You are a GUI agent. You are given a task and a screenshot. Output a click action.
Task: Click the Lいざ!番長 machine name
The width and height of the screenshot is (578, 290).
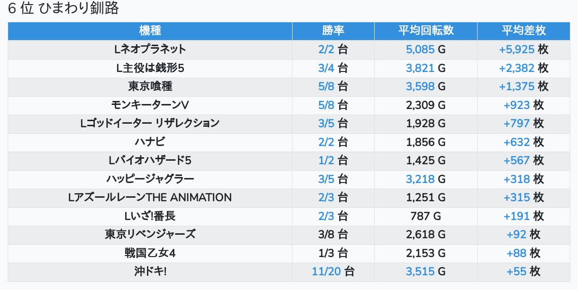pos(150,216)
